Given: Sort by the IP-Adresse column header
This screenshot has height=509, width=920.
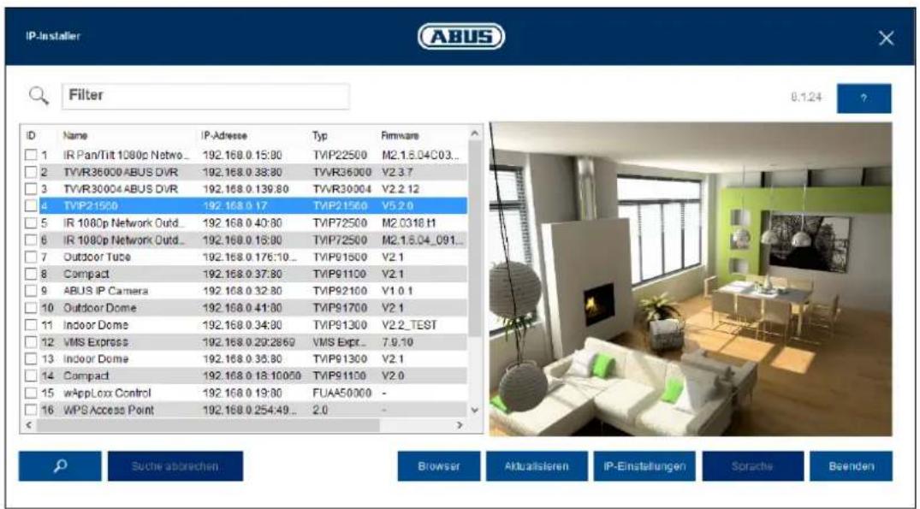Looking at the screenshot, I should click(x=224, y=135).
